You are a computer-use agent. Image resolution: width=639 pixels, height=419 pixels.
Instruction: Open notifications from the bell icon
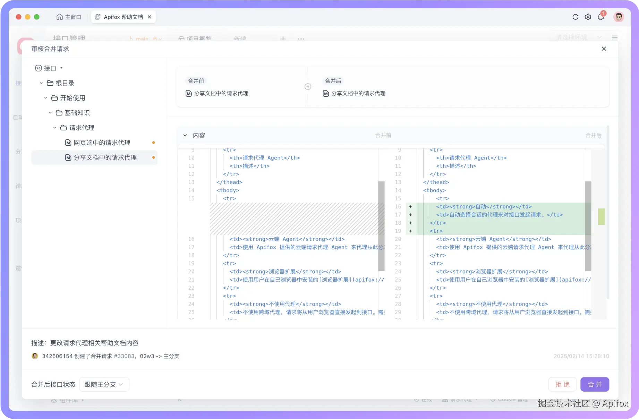601,17
